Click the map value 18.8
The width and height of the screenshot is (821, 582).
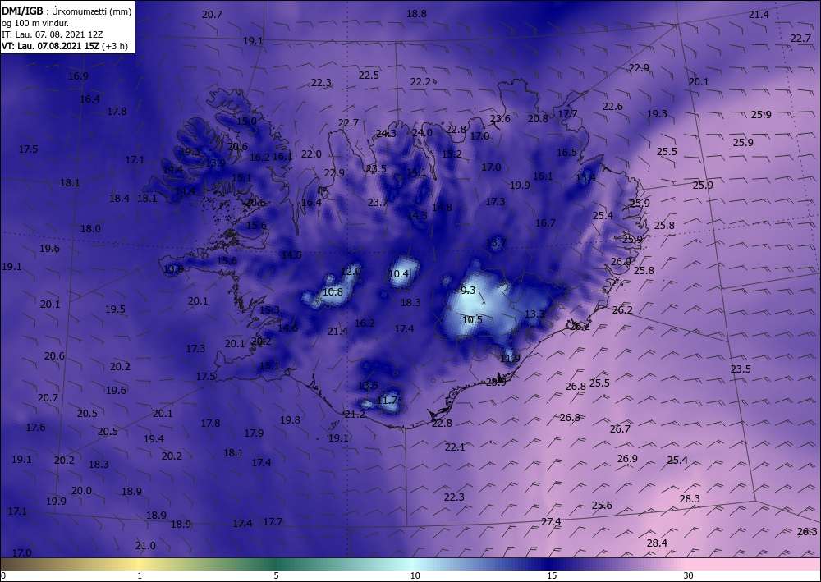point(417,14)
